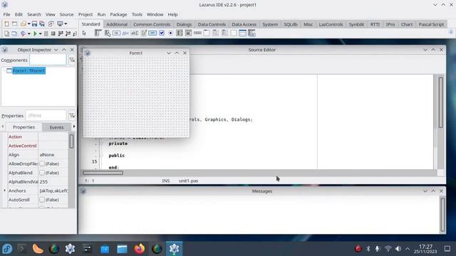Viewport: 456px width, 256px height.
Task: Switch to the Dialogs component tab
Action: [x=184, y=24]
